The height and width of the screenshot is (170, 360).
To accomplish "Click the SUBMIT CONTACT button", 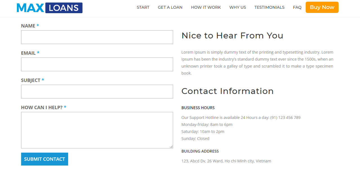I will [44, 159].
